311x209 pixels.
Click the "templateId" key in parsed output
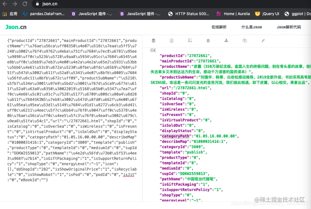click(x=173, y=163)
